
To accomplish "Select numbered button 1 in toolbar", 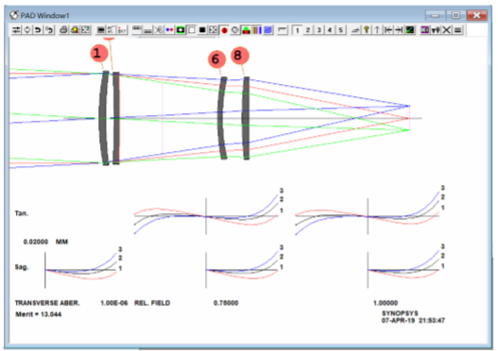I will point(298,30).
